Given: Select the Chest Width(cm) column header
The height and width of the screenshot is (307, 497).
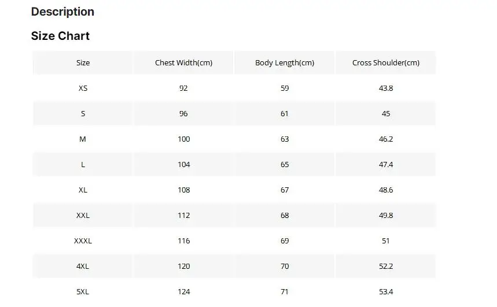Looking at the screenshot, I should point(183,63).
